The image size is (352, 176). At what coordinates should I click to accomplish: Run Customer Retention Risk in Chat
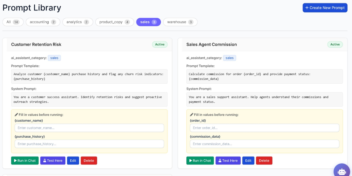tap(25, 160)
